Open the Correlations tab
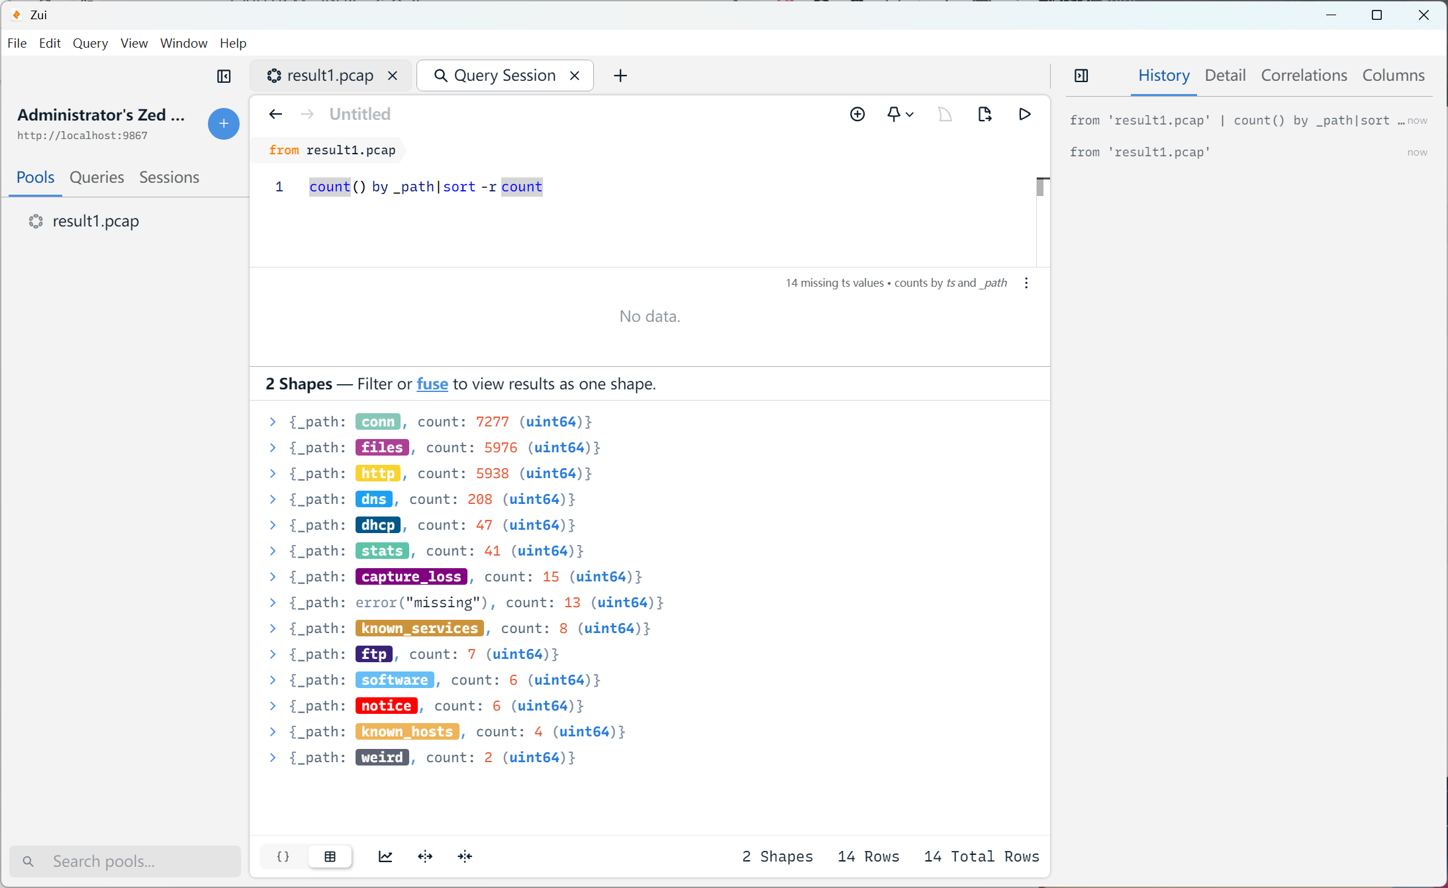Screen dimensions: 1448x888 (x=1303, y=75)
